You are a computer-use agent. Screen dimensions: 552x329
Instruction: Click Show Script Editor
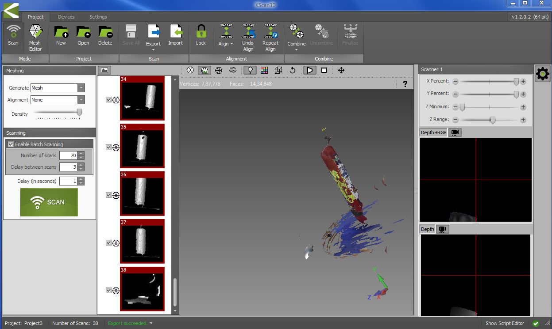click(505, 323)
